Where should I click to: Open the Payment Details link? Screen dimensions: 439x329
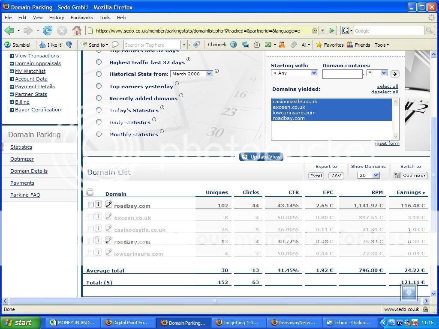pyautogui.click(x=35, y=87)
